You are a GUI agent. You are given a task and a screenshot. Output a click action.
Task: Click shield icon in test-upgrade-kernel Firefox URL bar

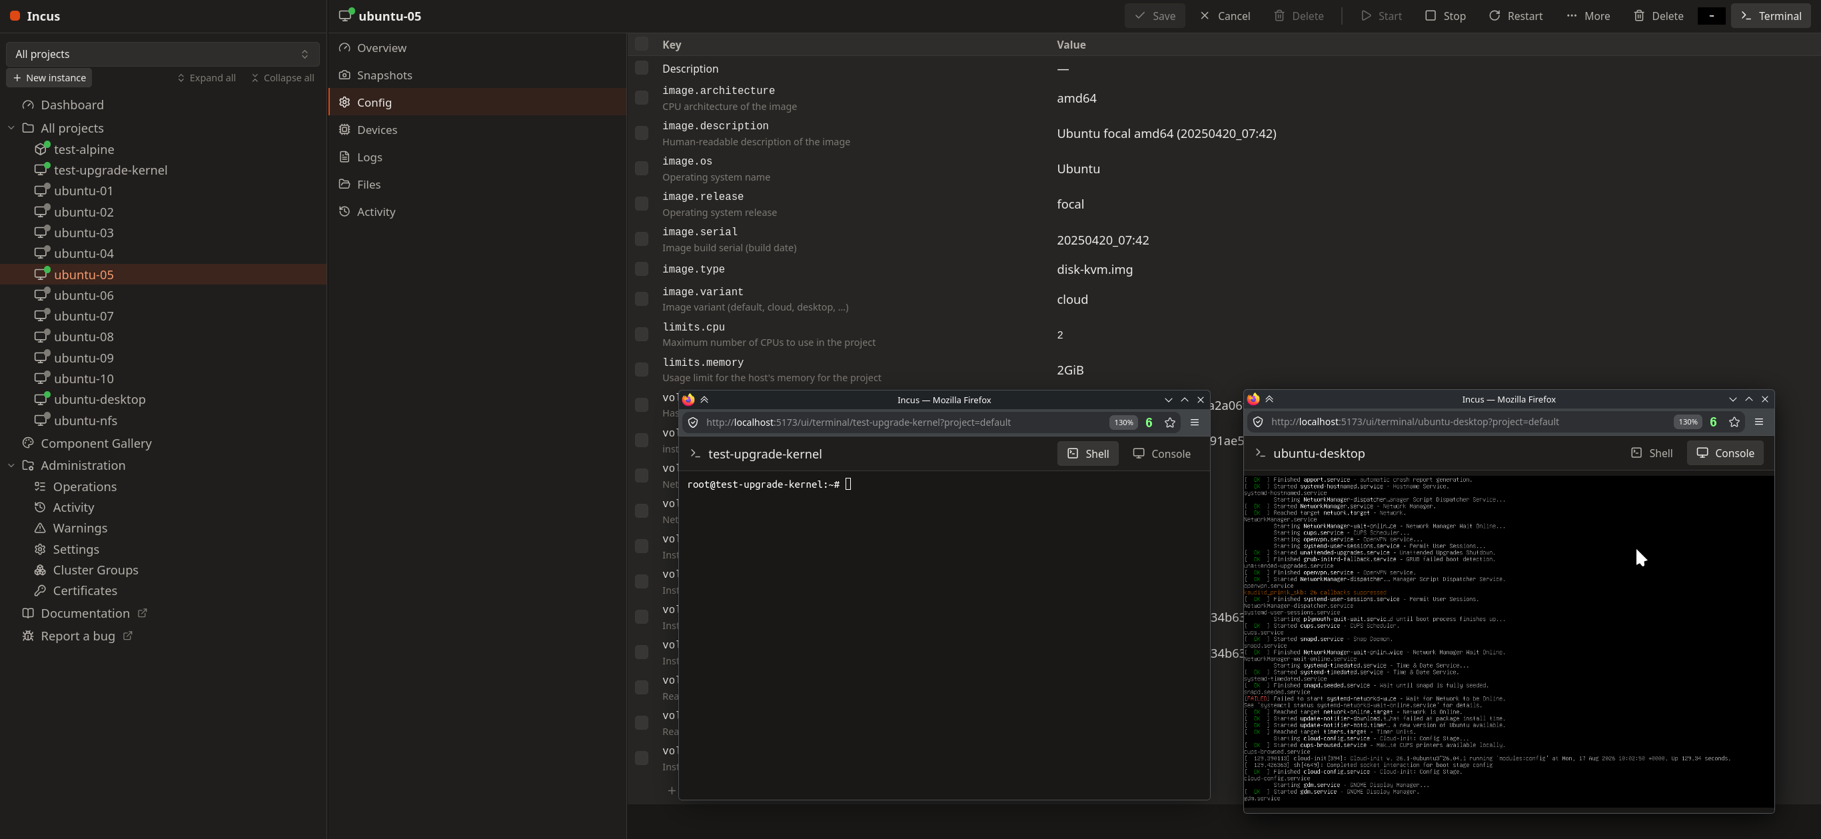tap(693, 422)
